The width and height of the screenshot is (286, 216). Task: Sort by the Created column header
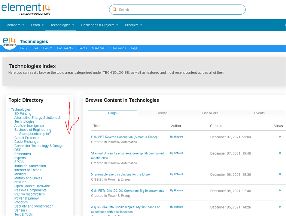216,126
